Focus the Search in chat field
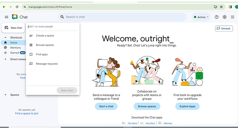The height and width of the screenshot is (130, 238). [x=122, y=17]
